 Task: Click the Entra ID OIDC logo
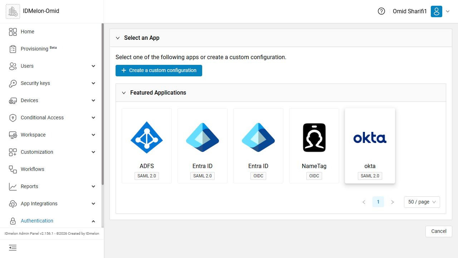(258, 138)
